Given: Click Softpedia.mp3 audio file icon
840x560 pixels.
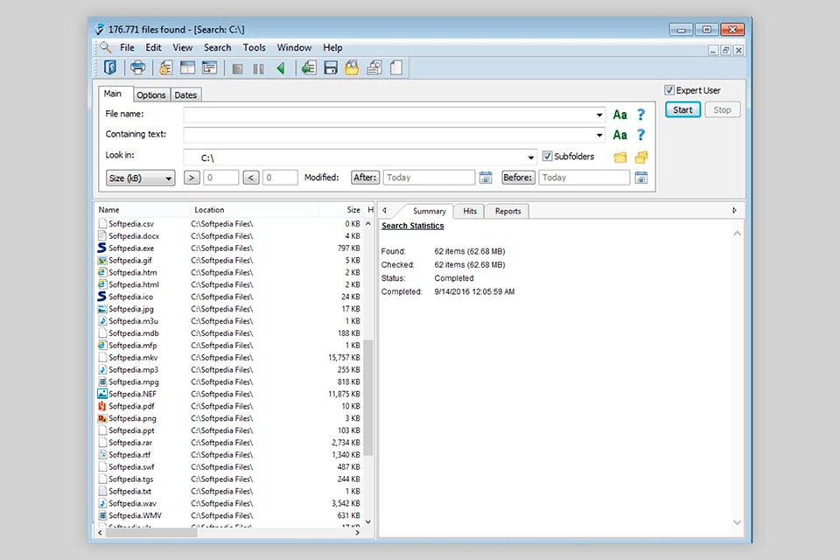Looking at the screenshot, I should tap(101, 369).
